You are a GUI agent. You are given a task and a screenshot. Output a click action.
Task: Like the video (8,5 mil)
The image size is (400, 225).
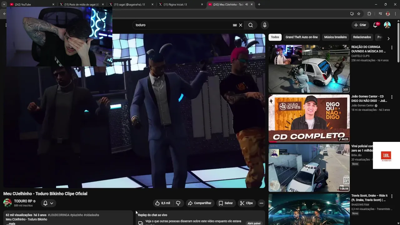point(162,203)
